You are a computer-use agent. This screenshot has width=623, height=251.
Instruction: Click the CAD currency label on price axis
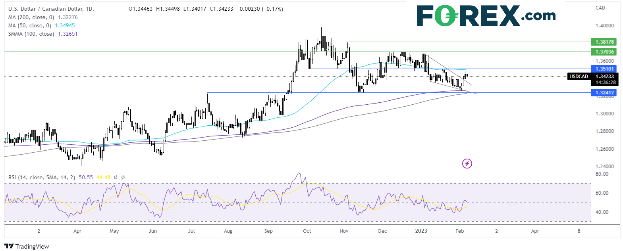tap(600, 8)
